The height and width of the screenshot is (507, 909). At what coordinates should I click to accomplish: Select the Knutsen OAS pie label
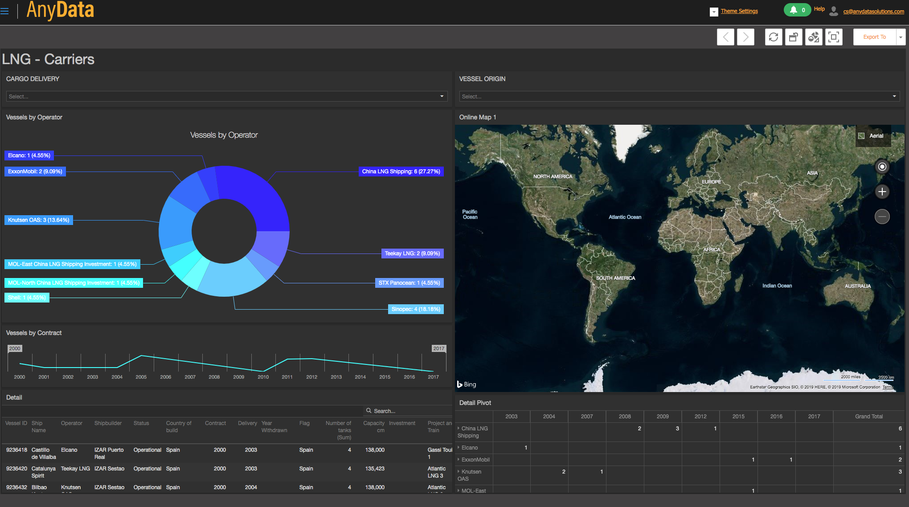(39, 220)
